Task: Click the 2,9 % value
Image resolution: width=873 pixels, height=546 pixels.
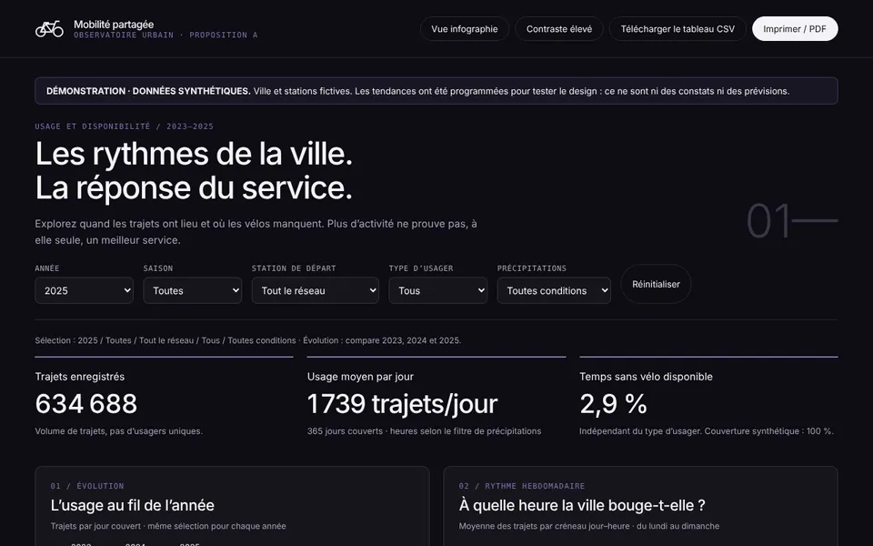Action: (613, 404)
